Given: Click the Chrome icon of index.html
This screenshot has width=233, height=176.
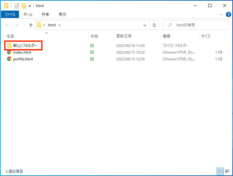Looking at the screenshot, I should [9, 52].
